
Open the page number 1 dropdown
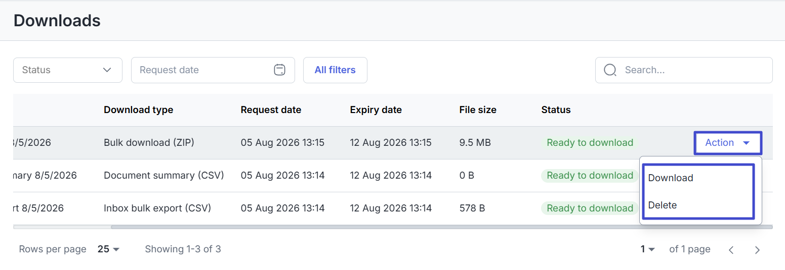(648, 249)
